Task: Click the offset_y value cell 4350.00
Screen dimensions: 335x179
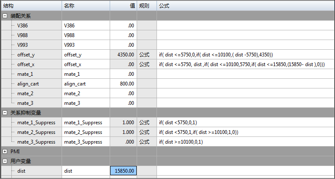Action: click(123, 55)
